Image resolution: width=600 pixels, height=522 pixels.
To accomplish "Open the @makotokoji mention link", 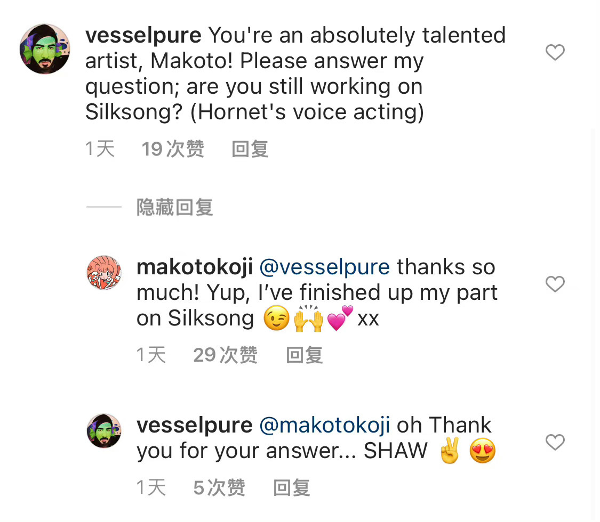I will (x=324, y=425).
